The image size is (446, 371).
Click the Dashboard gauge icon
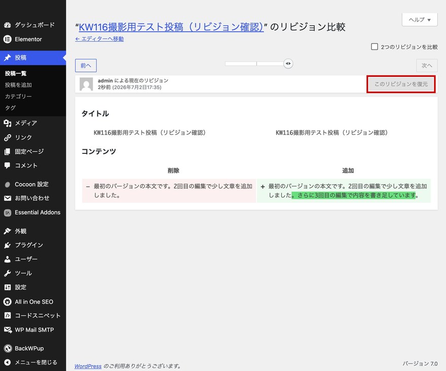[x=8, y=25]
